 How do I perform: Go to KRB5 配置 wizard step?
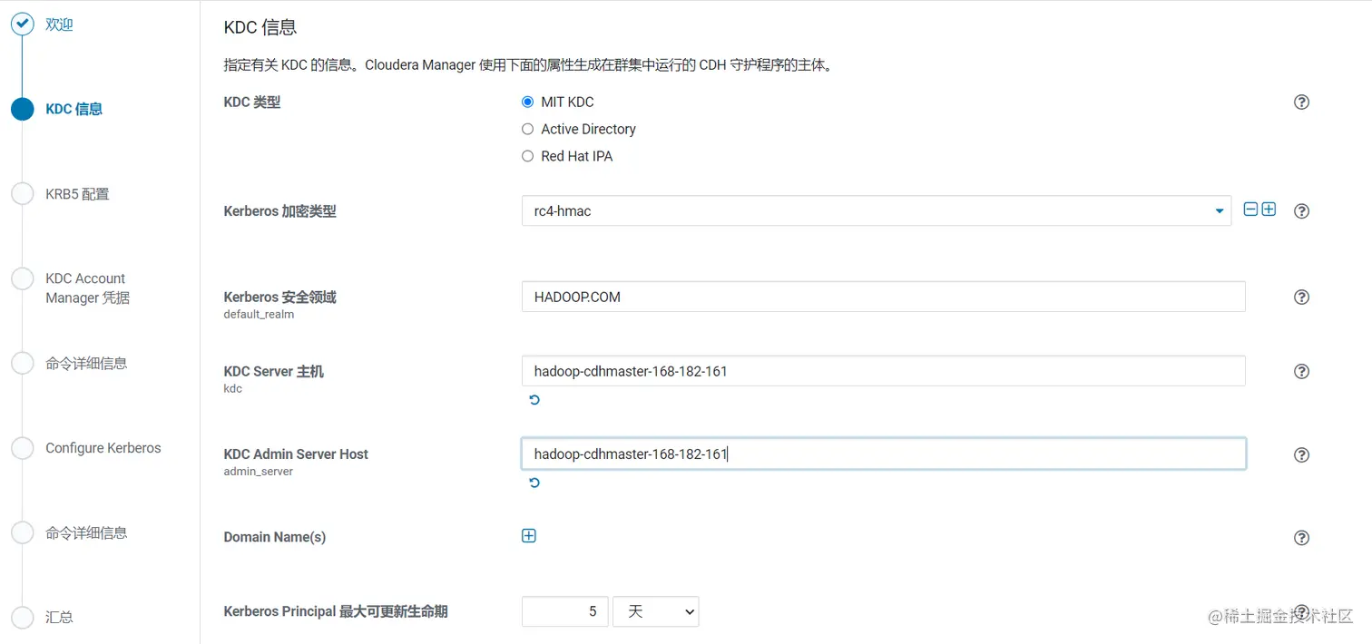click(77, 194)
